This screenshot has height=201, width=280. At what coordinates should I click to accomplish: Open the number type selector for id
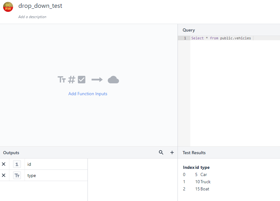click(17, 164)
